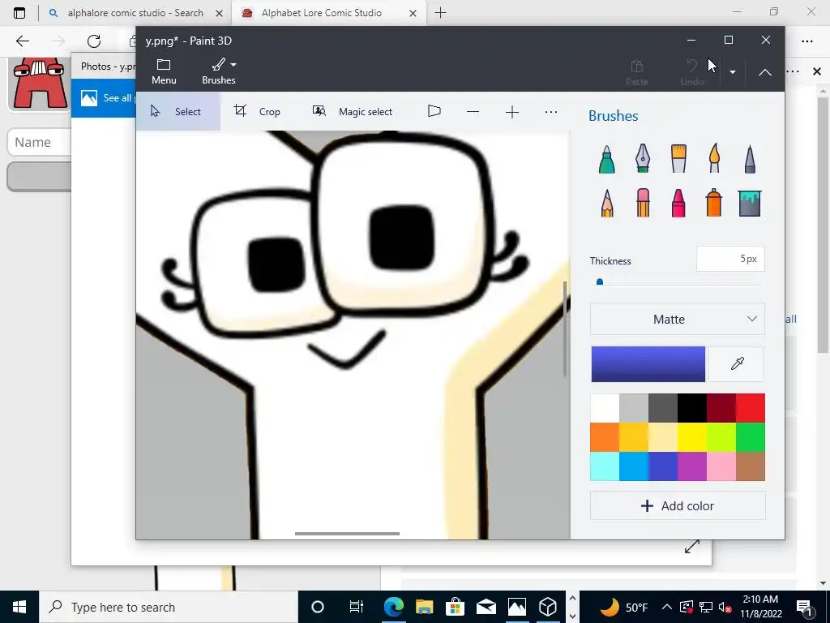This screenshot has height=623, width=830.
Task: Toggle the 3D view flag icon
Action: [x=434, y=111]
